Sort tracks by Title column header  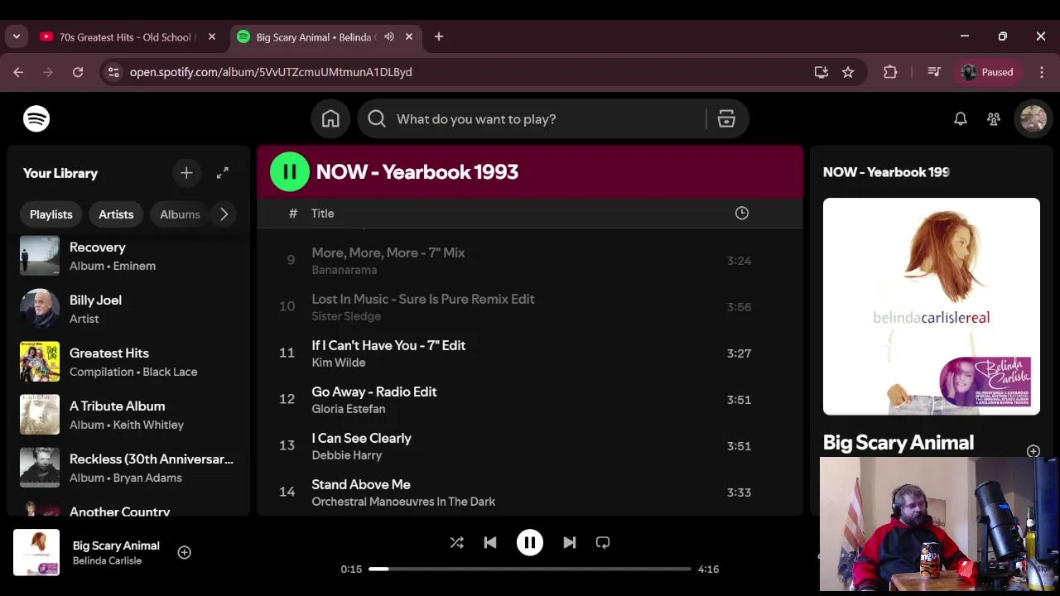(323, 214)
